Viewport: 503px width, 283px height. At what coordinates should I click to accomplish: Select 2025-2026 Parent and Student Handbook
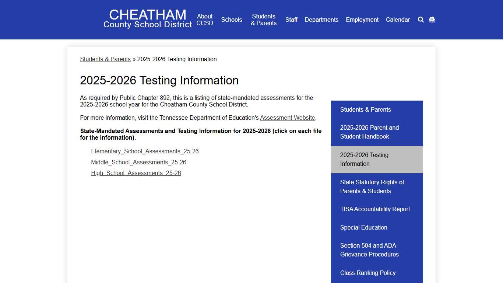[x=369, y=132]
